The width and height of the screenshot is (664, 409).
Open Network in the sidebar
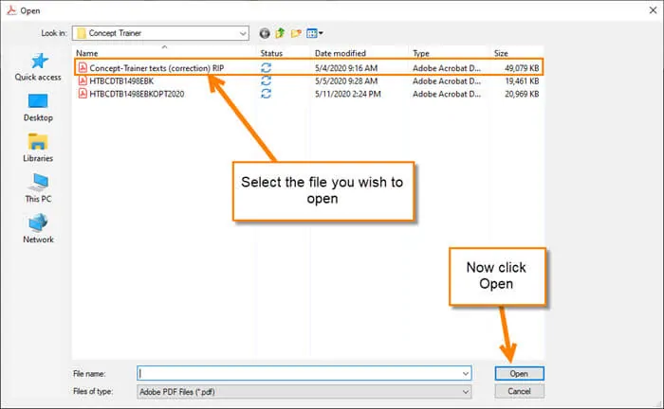(38, 228)
